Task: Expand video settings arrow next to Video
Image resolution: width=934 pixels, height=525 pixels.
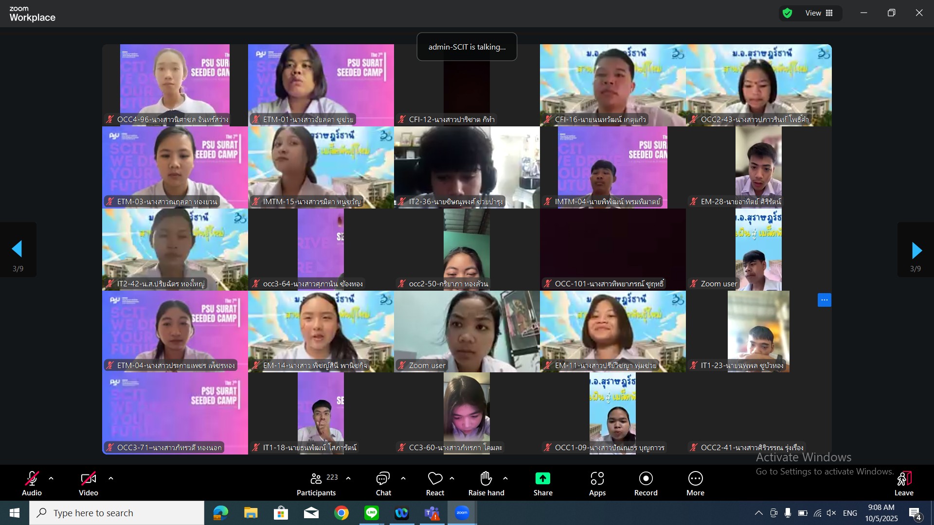Action: pos(111,479)
